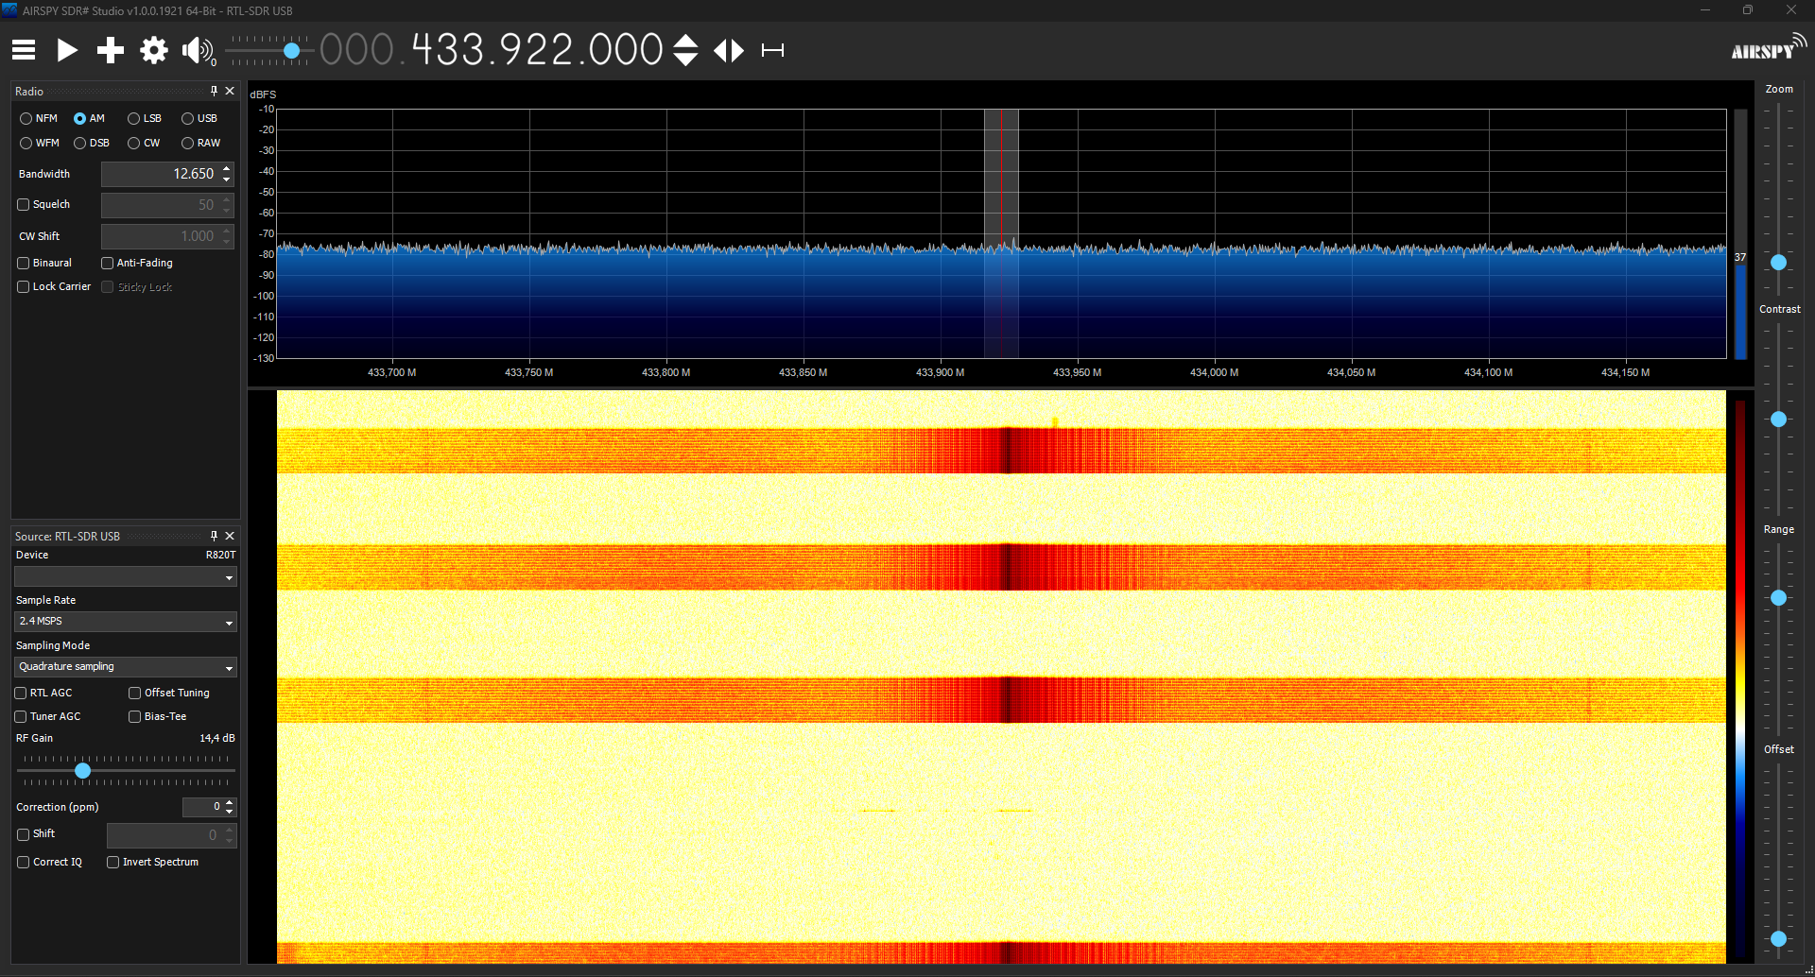Click the tuned passband in the spectrum

(1001, 233)
